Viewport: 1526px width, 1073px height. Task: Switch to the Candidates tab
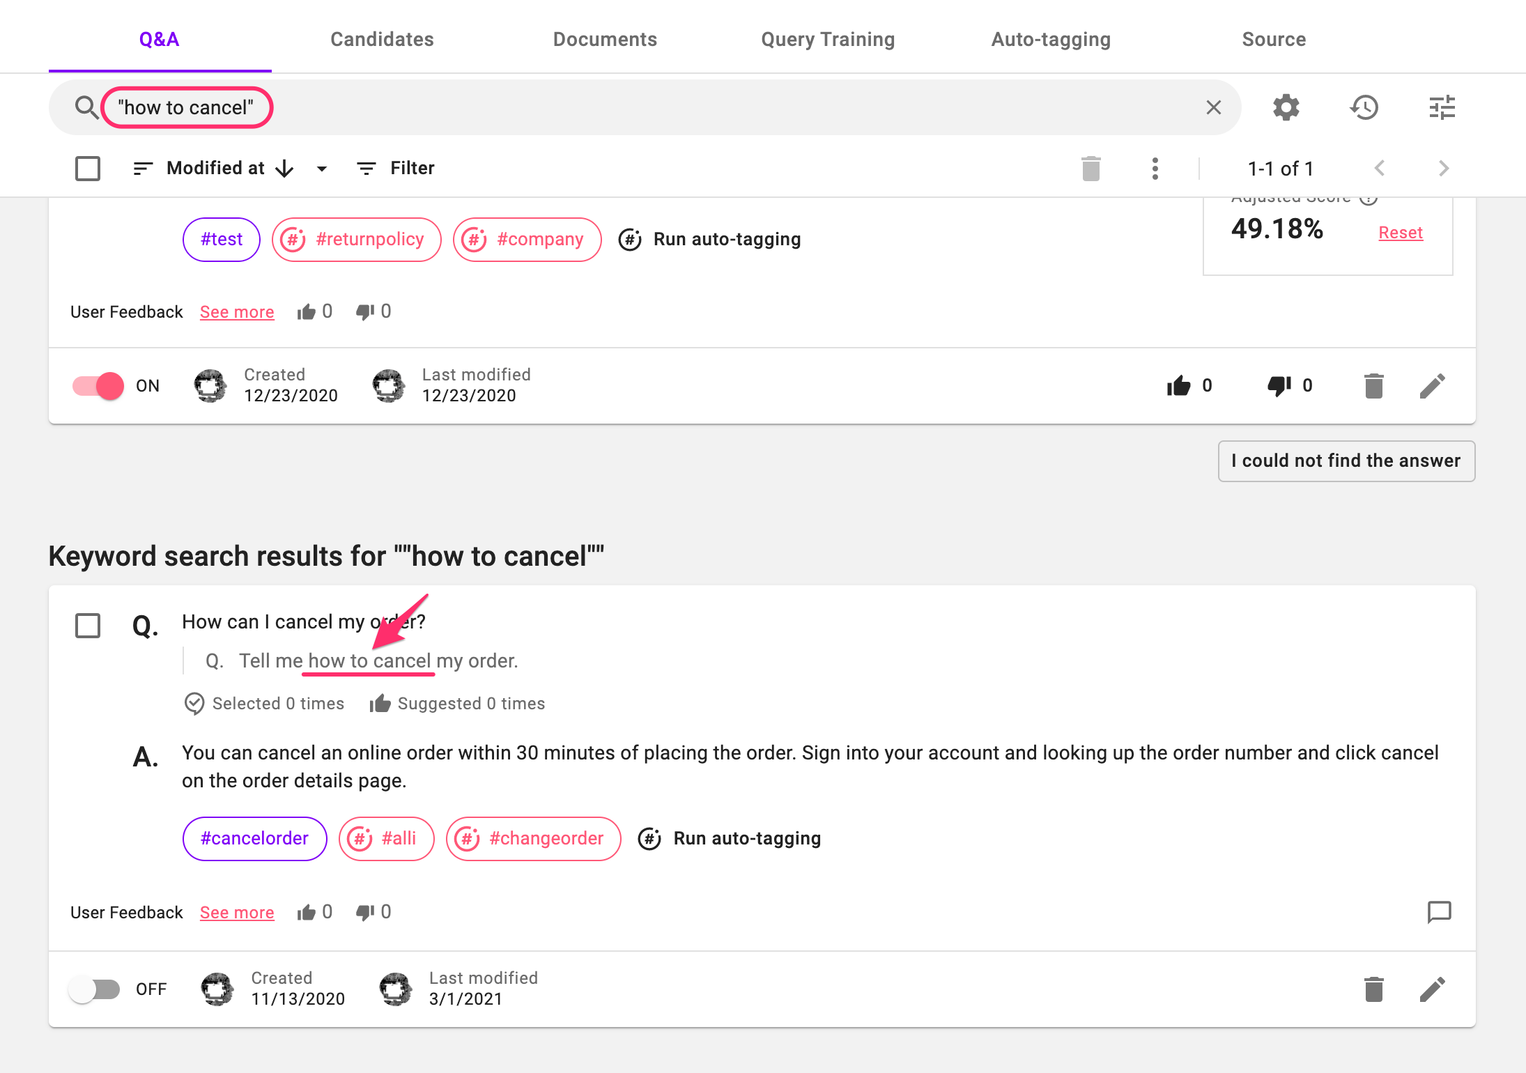(382, 39)
